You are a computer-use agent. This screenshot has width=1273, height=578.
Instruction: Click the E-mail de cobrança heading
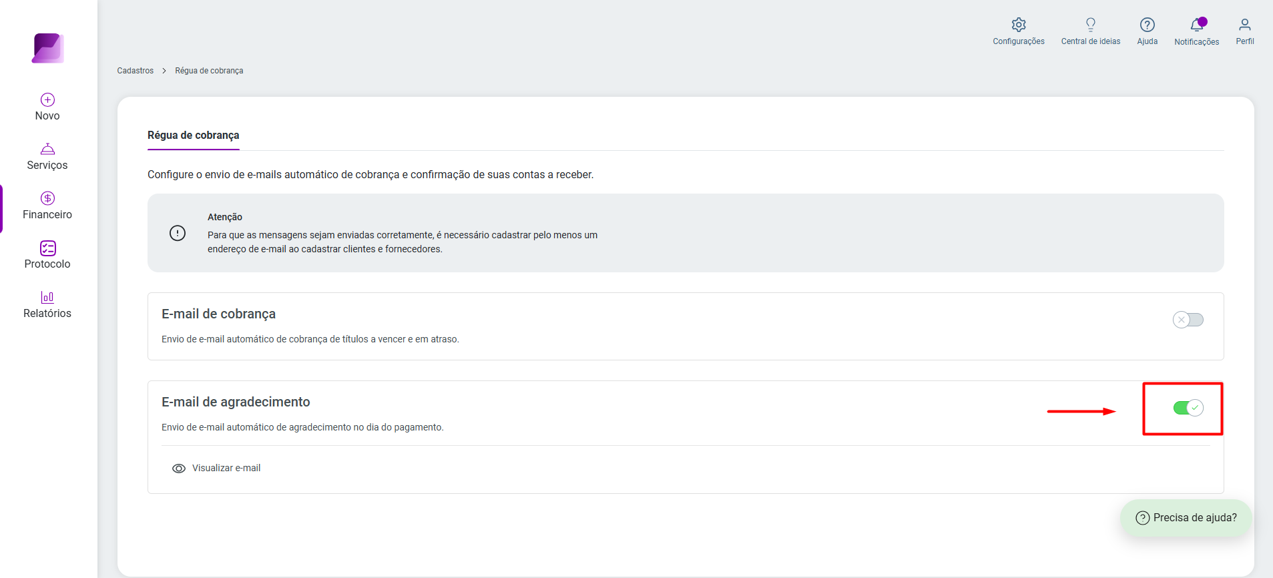coord(218,314)
